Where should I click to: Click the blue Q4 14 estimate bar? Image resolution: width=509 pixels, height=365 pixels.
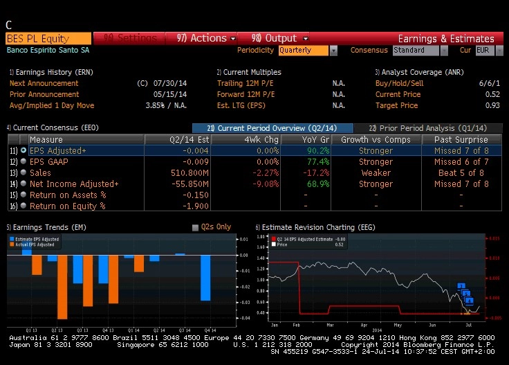[205, 278]
